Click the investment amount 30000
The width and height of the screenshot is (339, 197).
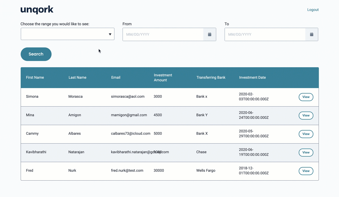click(159, 170)
